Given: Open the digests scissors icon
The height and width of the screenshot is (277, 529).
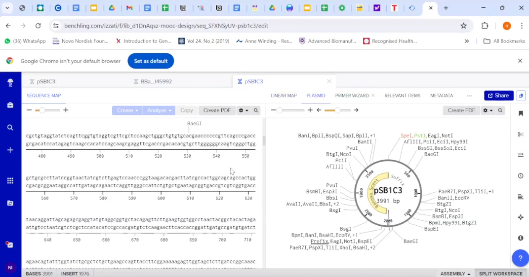Looking at the screenshot, I should tap(521, 134).
